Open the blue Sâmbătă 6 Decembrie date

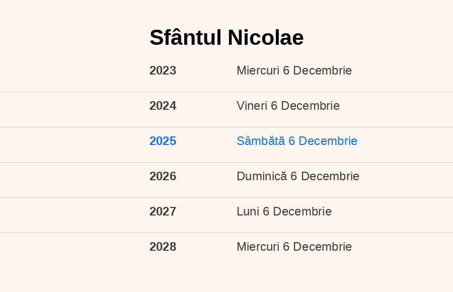tap(297, 141)
